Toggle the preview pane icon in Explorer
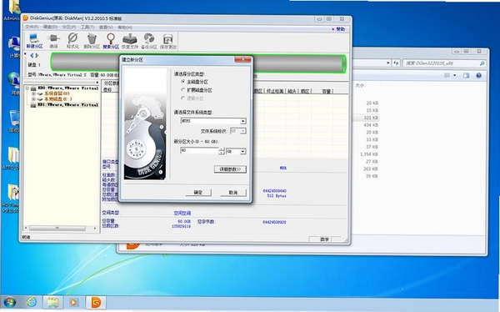Image resolution: width=500 pixels, height=312 pixels. [x=466, y=75]
